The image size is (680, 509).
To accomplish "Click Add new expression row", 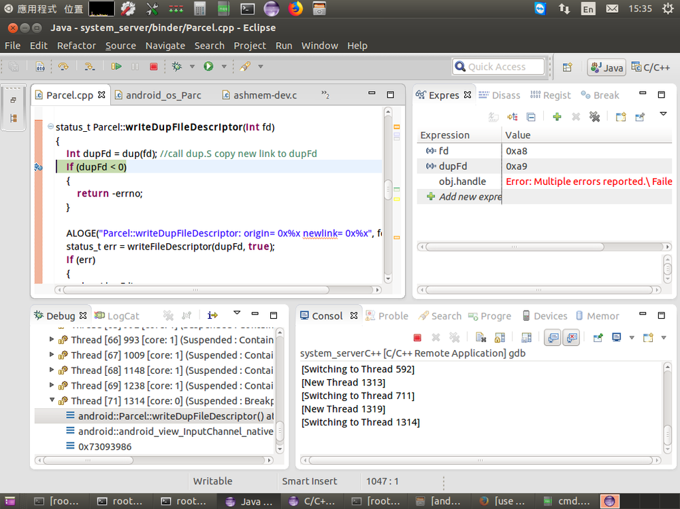I will coord(545,196).
